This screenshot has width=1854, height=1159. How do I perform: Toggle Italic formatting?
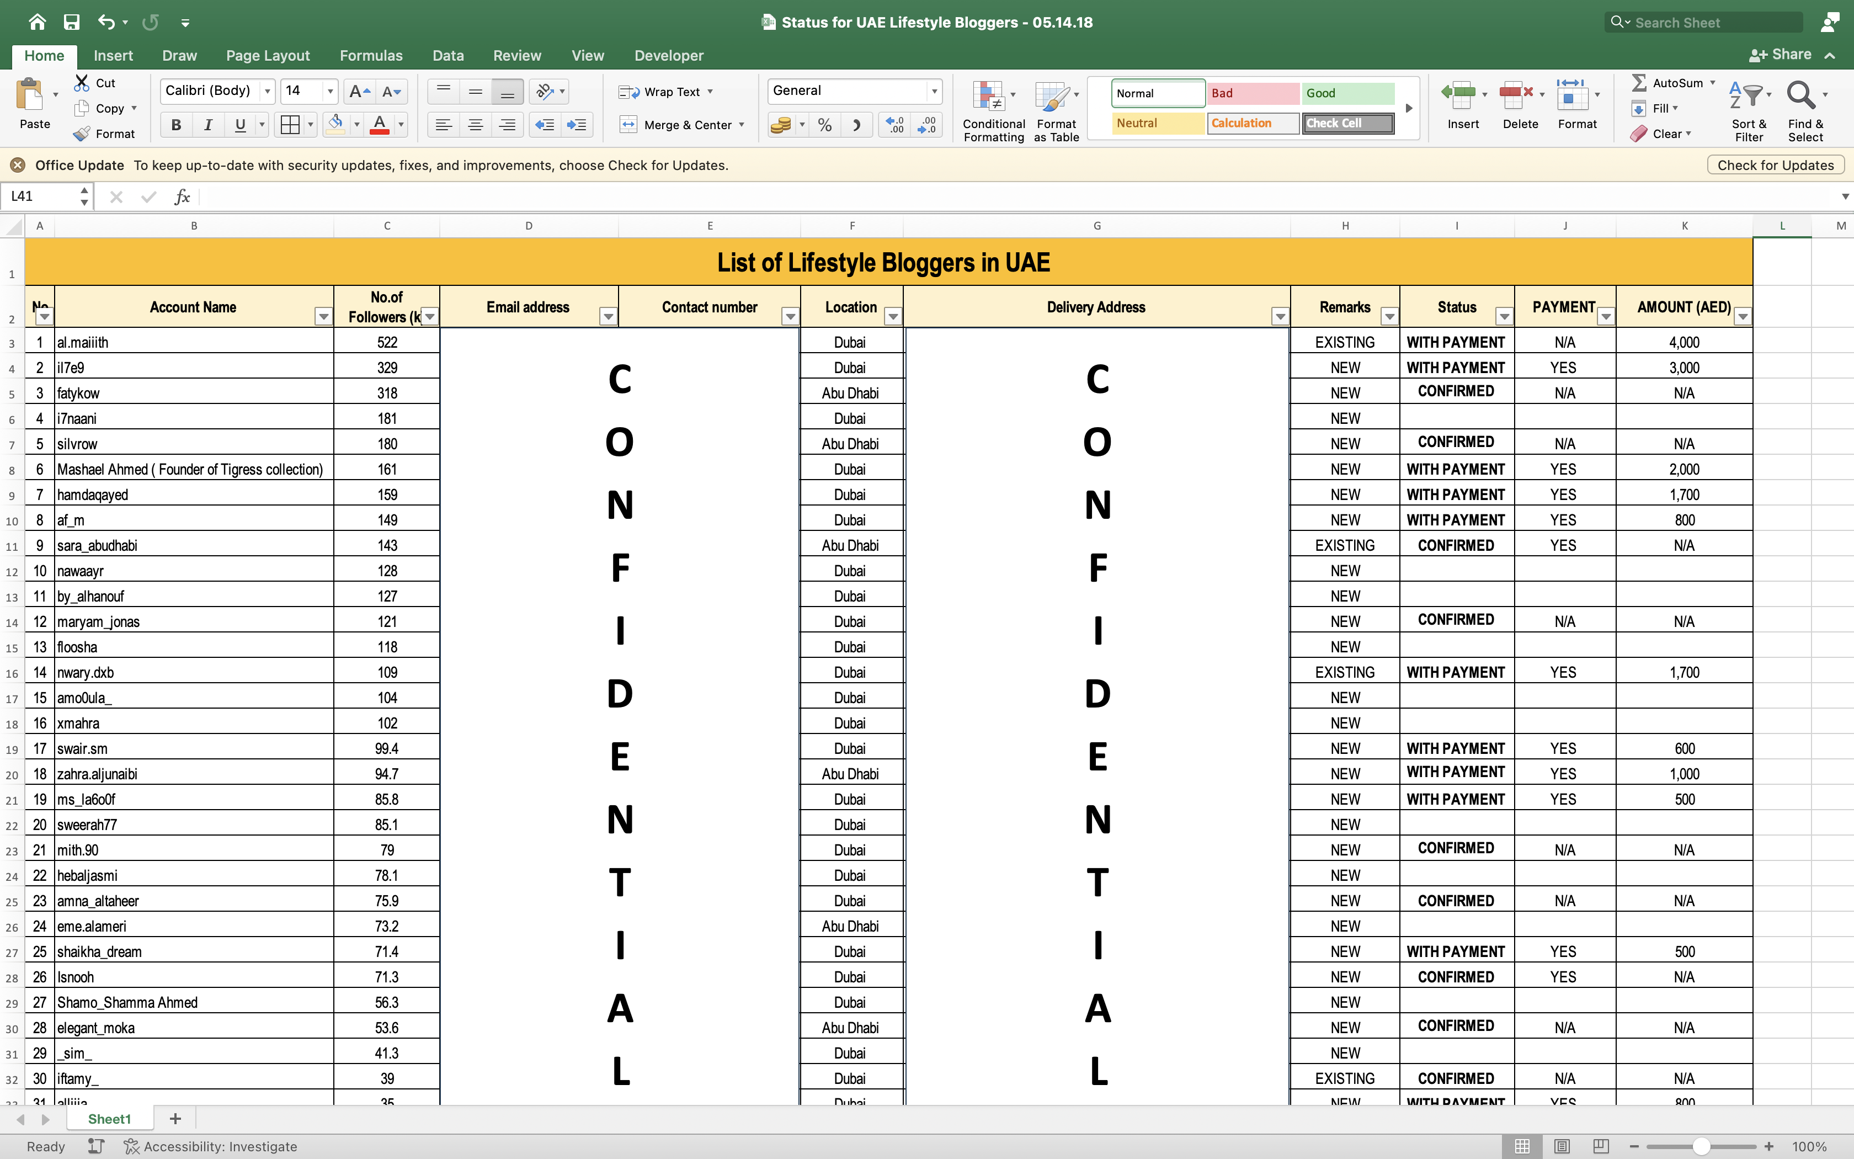(209, 125)
